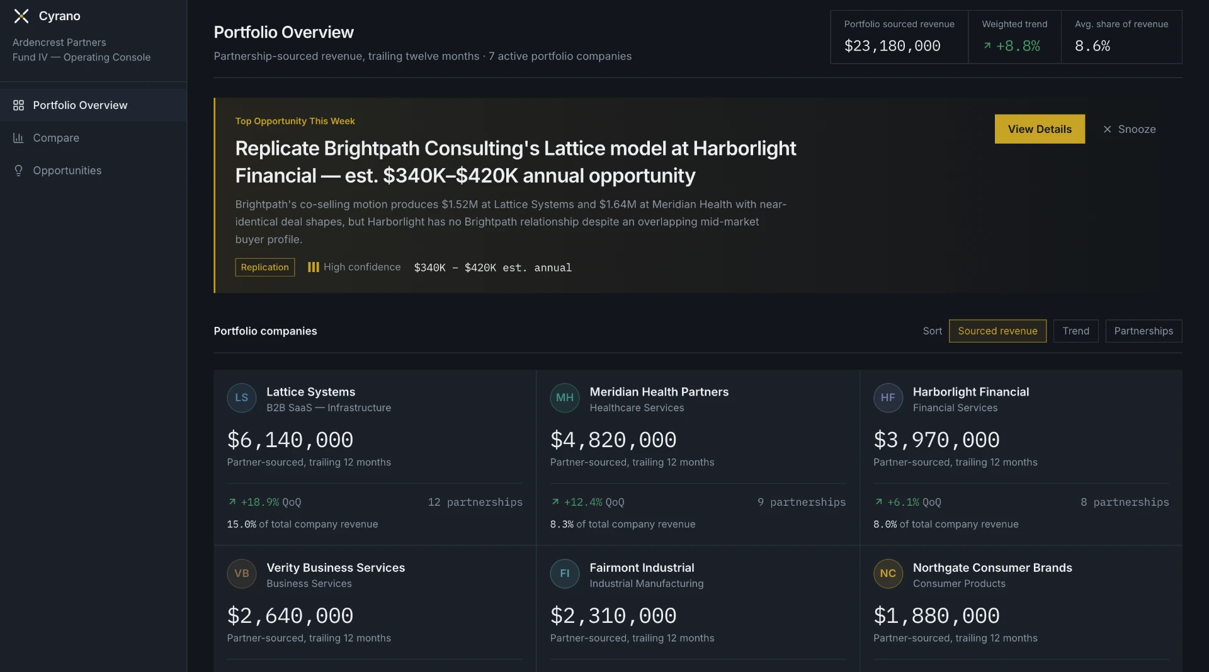Click the 8.6% avg share value
Viewport: 1209px width, 672px height.
(1092, 46)
